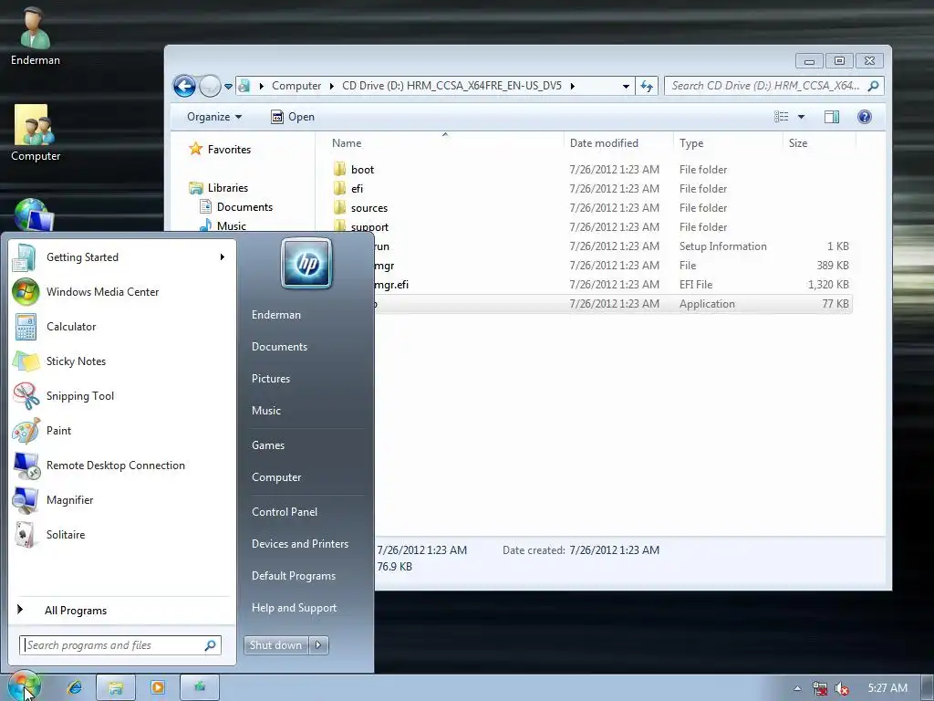The height and width of the screenshot is (701, 934).
Task: Open Help and Support
Action: (295, 608)
